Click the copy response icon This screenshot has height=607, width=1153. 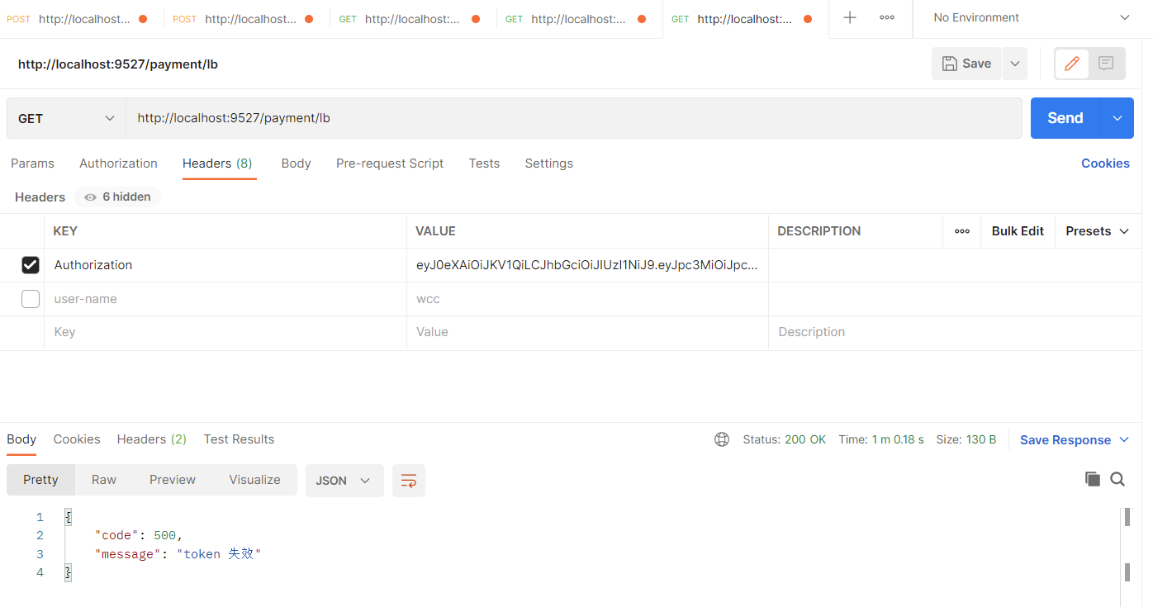pyautogui.click(x=1092, y=479)
